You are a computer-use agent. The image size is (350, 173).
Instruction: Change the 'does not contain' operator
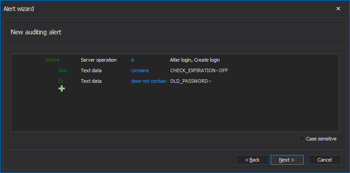click(149, 81)
